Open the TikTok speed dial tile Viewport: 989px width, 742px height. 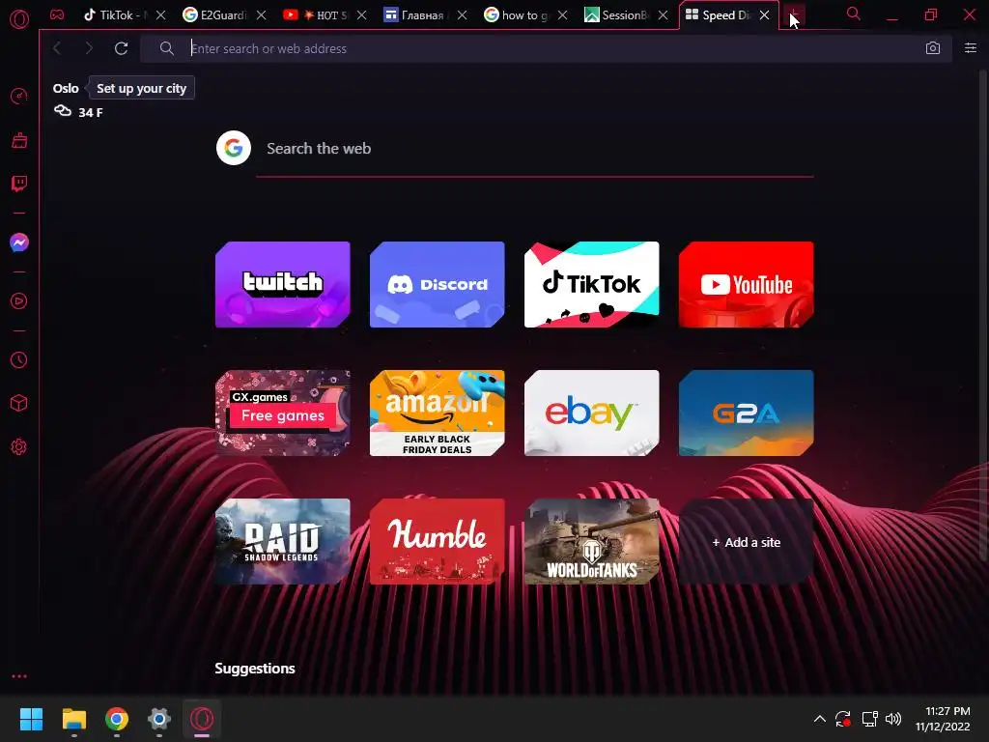click(592, 284)
